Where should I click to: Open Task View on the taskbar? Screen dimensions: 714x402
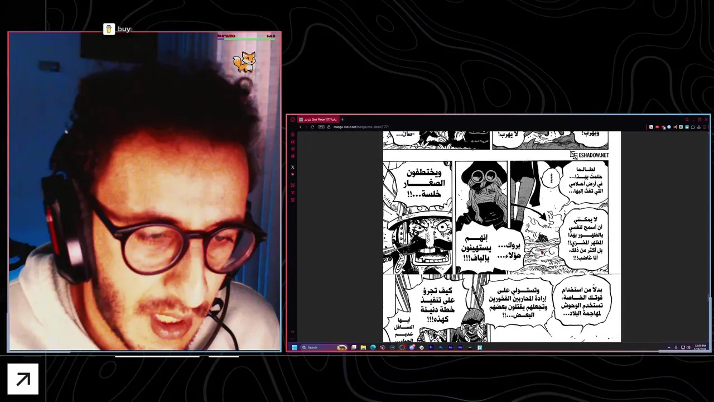click(354, 347)
